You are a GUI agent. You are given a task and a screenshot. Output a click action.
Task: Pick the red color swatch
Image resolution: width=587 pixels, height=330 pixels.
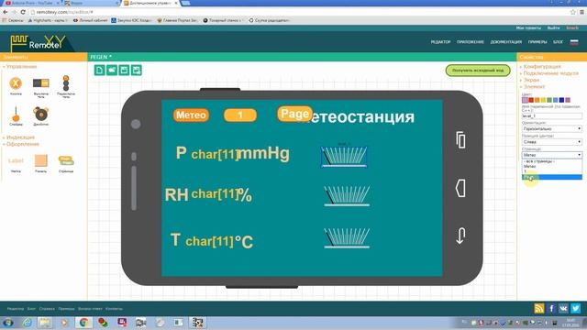point(531,100)
